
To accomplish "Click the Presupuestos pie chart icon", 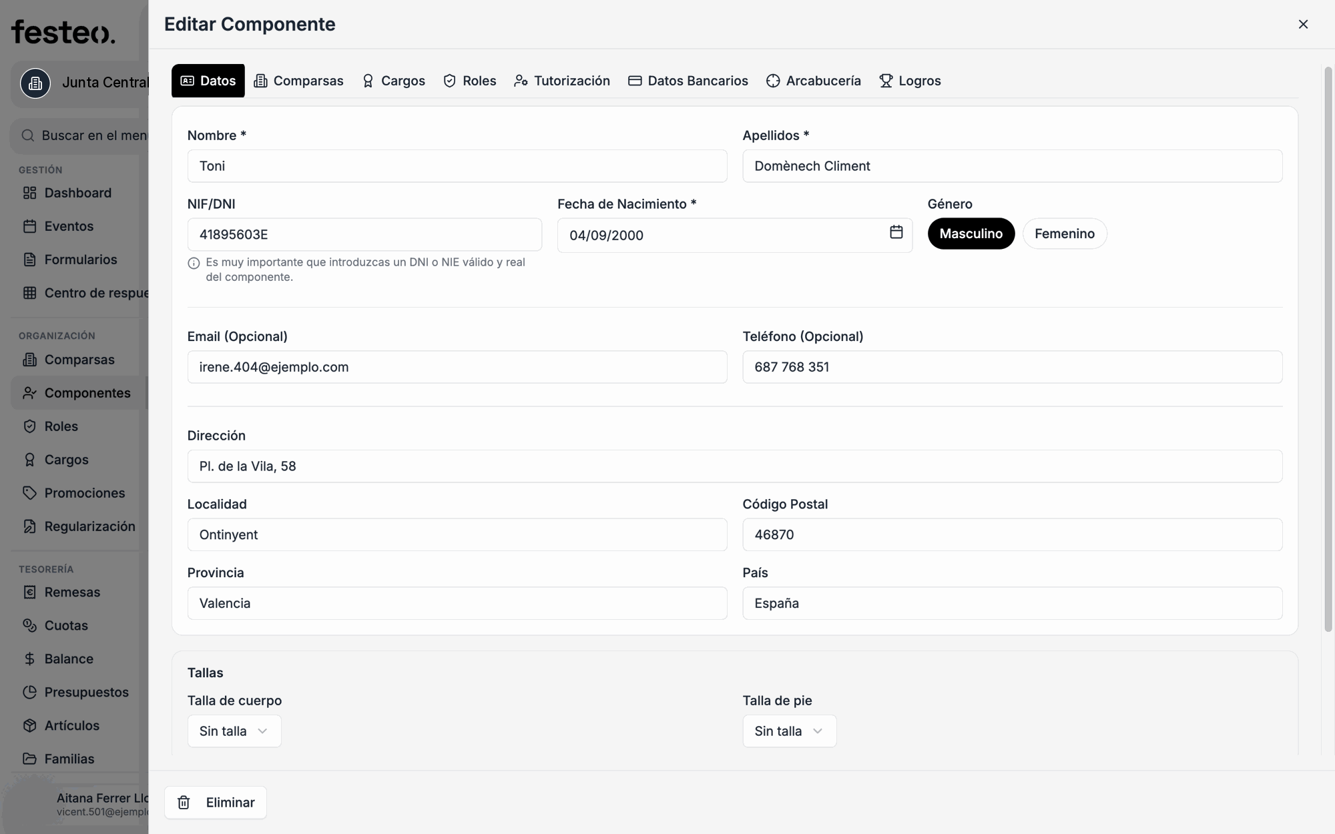I will pyautogui.click(x=29, y=692).
